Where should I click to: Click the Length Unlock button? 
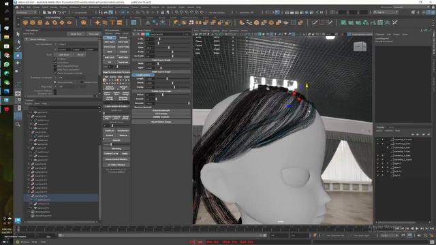[143, 75]
